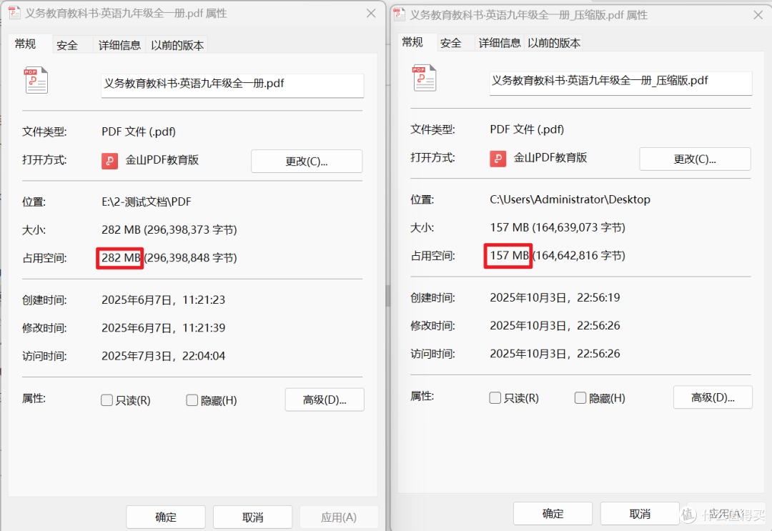The width and height of the screenshot is (772, 531).
Task: Click the PDF file icon in right compressed-file window
Action: pyautogui.click(x=425, y=78)
